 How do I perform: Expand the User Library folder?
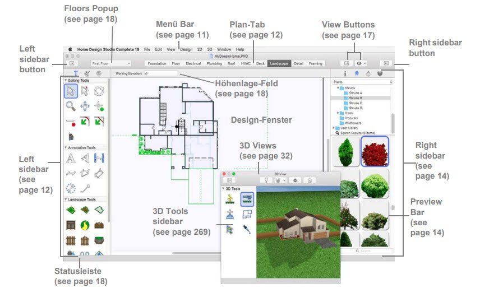tap(333, 128)
